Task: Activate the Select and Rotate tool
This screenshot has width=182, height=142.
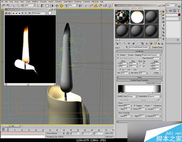Action: [x=62, y=5]
